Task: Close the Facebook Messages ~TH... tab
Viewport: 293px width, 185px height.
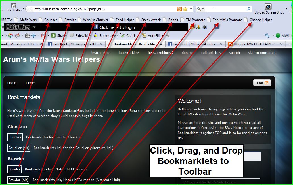Action: (x=101, y=44)
